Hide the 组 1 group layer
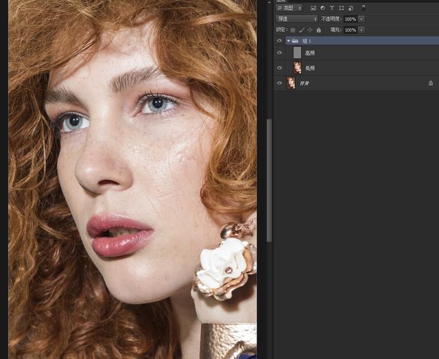Image resolution: width=439 pixels, height=359 pixels. (279, 41)
